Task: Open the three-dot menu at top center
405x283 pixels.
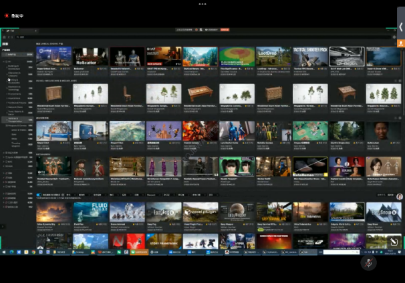Action: [x=202, y=3]
